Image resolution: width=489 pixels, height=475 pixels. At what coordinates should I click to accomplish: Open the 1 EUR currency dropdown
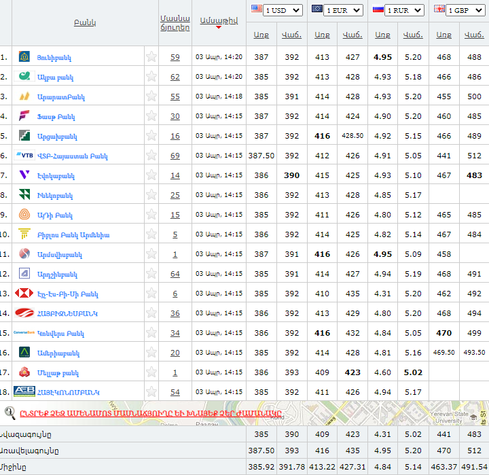point(344,10)
